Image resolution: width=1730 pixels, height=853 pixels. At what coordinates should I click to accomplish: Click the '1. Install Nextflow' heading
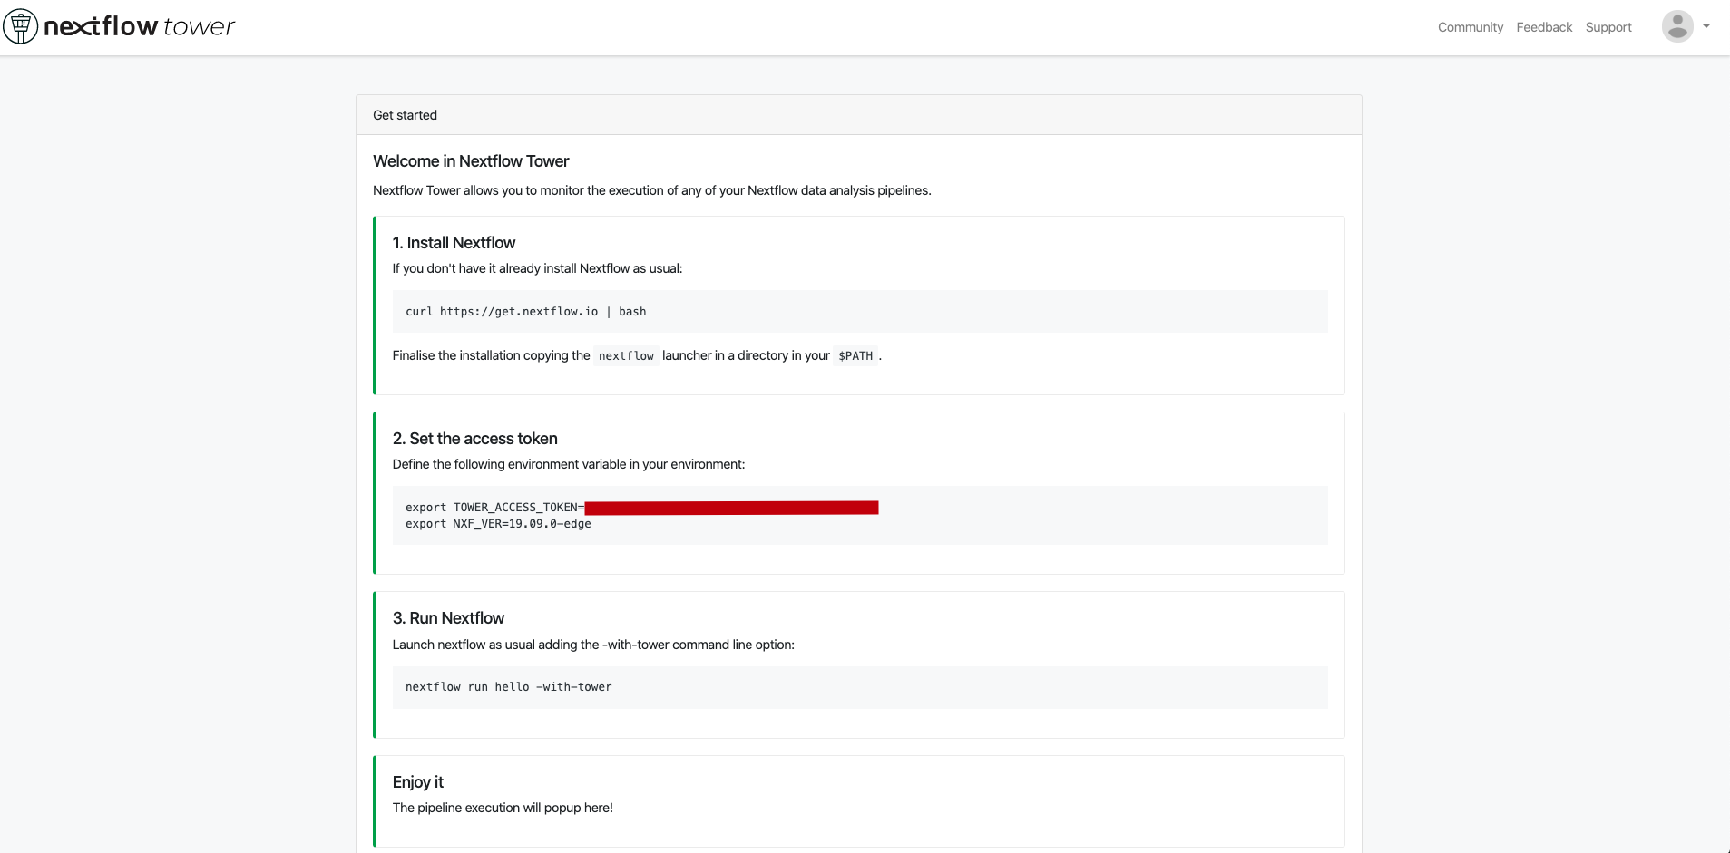point(454,243)
